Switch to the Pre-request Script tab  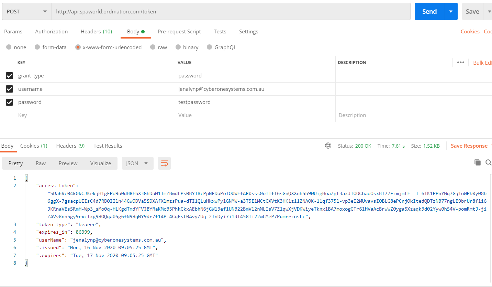(179, 32)
